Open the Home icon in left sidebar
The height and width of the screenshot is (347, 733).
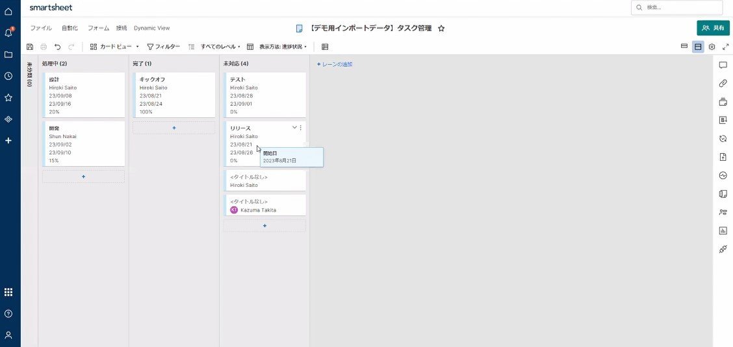[x=8, y=11]
